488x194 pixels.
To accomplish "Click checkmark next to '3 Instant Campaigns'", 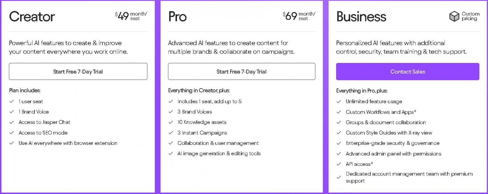I will coord(171,133).
